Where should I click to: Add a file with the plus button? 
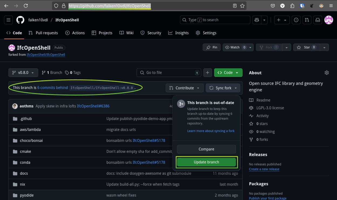coord(207,73)
